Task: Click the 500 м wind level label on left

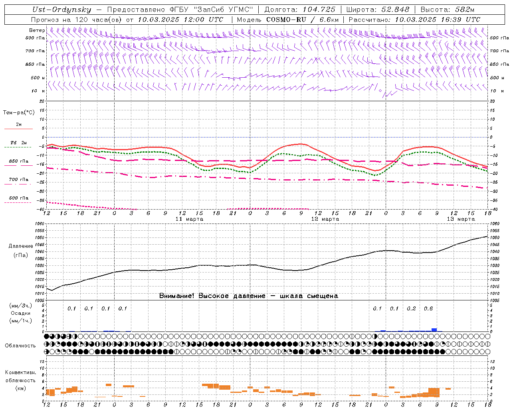Action: pos(38,78)
